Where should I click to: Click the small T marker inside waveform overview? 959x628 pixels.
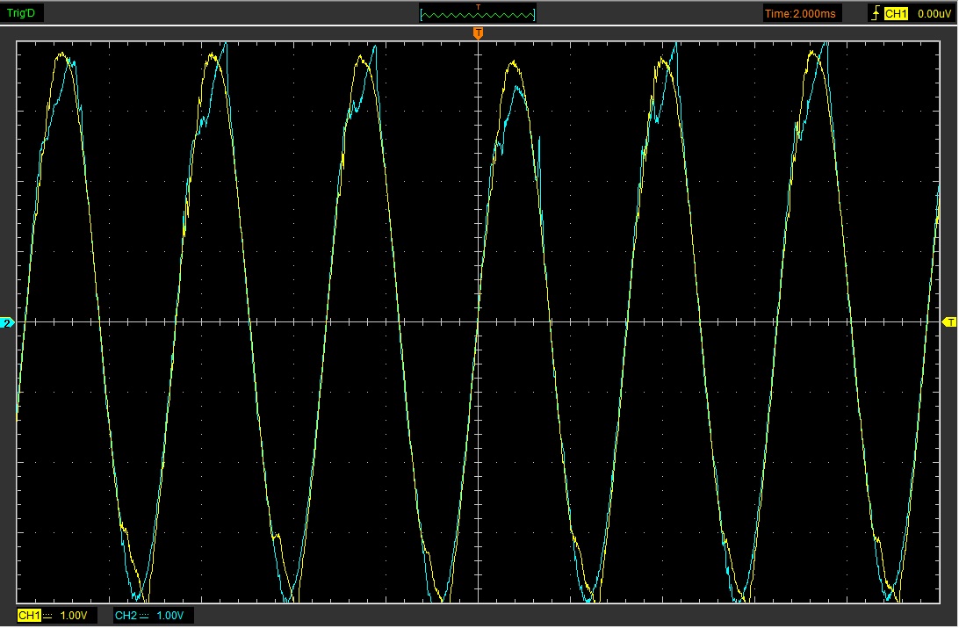tap(478, 7)
